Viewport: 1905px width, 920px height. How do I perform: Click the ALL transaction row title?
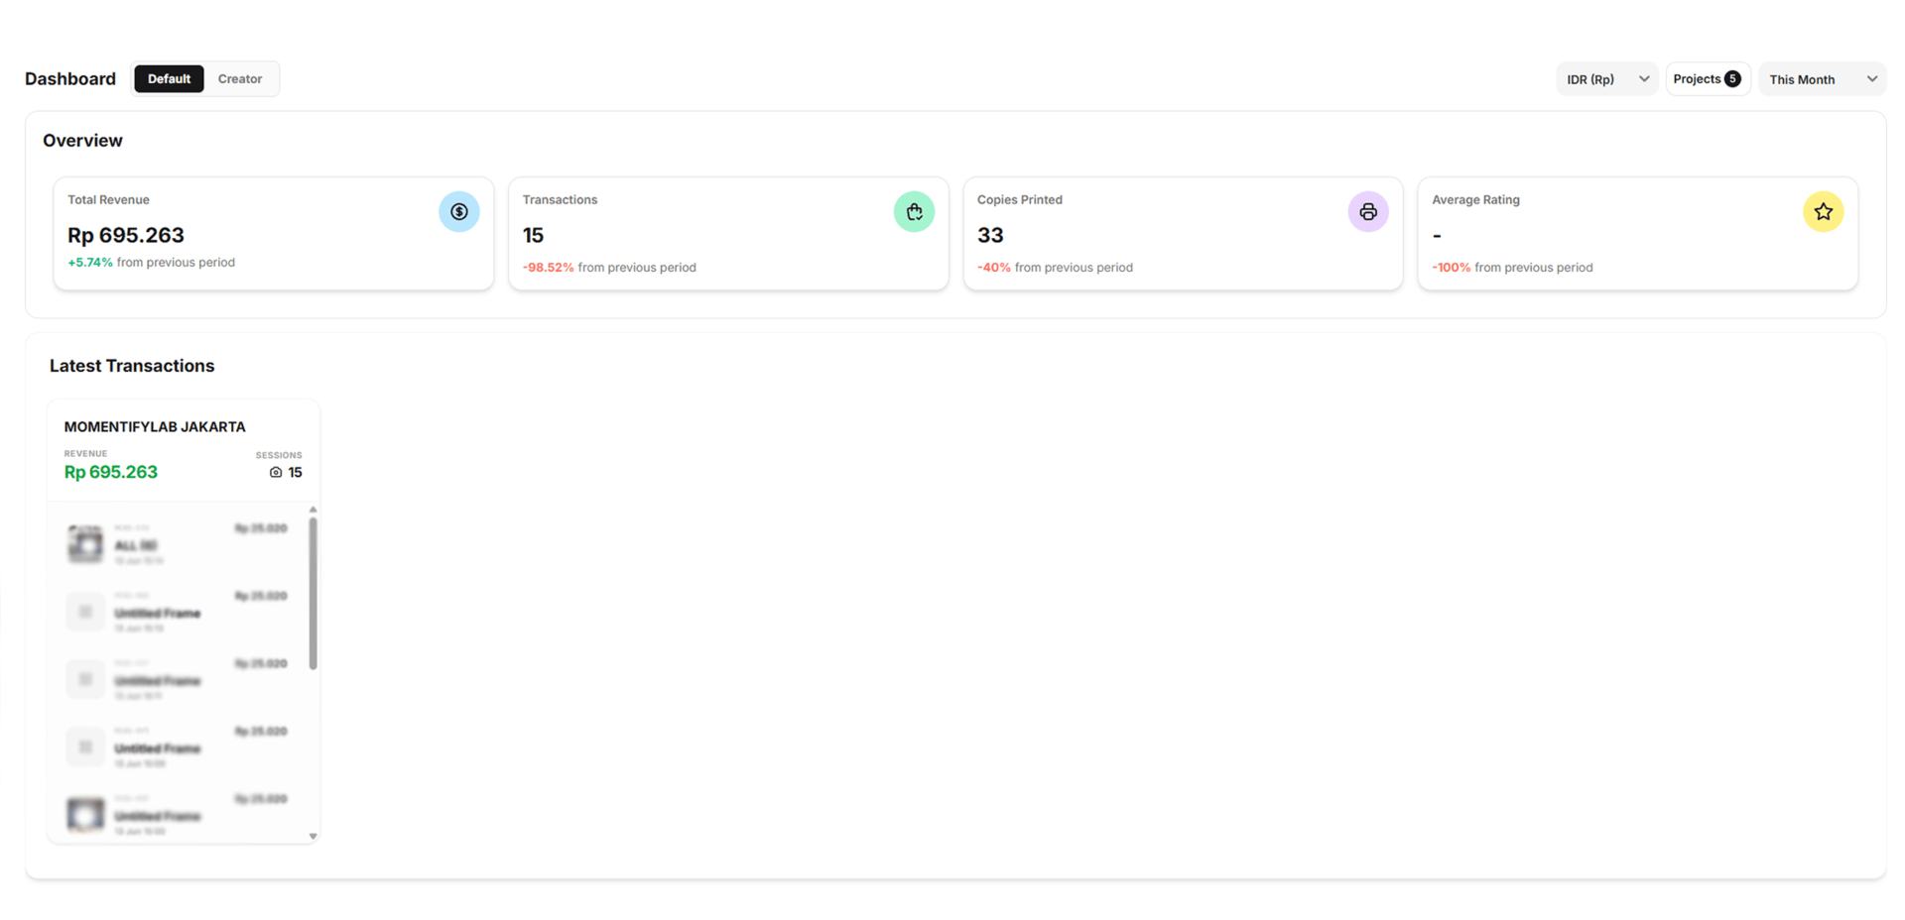(136, 545)
